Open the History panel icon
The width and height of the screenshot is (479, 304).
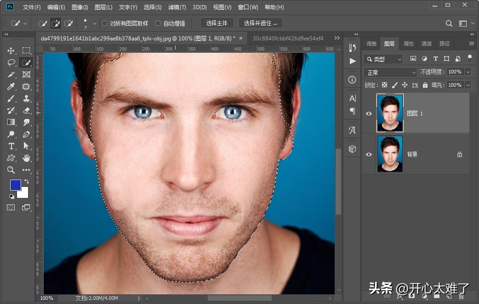click(x=353, y=48)
